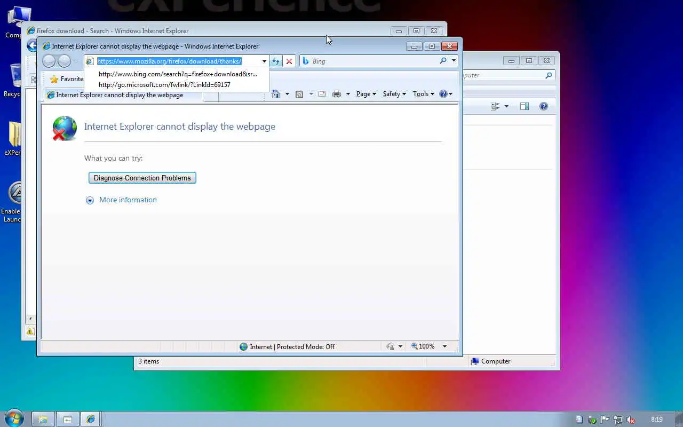Open the Home page icon
Viewport: 683px width, 427px height.
pyautogui.click(x=276, y=94)
